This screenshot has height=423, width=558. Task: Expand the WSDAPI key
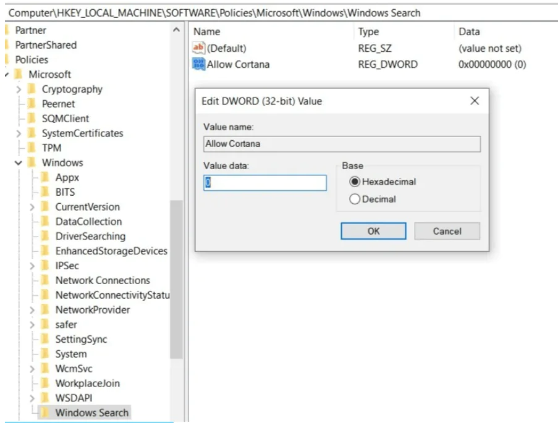pyautogui.click(x=32, y=398)
